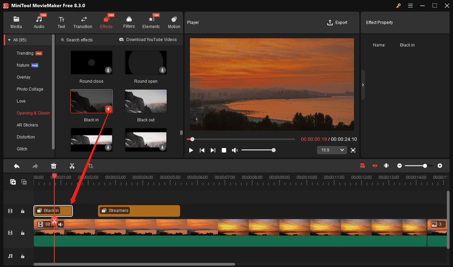Select the Round close thumbnail
Image resolution: width=453 pixels, height=267 pixels.
tap(91, 63)
